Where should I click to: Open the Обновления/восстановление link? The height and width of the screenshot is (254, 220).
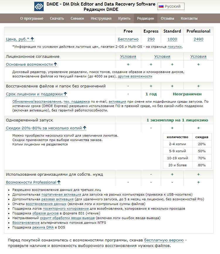[37, 101]
